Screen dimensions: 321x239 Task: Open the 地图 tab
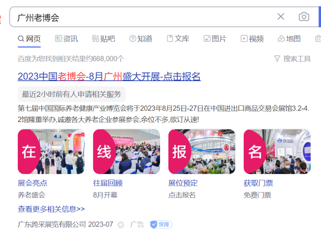pyautogui.click(x=289, y=39)
